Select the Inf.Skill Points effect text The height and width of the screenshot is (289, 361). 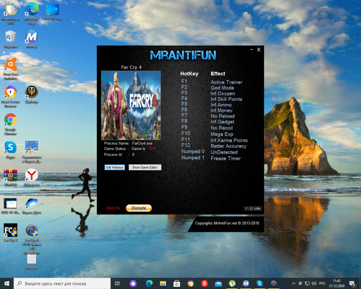coord(227,99)
